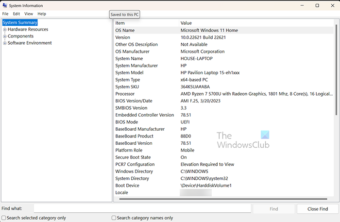Viewport: 340px width, 222px height.
Task: Click the value Microsoft Windows 11 Home
Action: pyautogui.click(x=209, y=30)
